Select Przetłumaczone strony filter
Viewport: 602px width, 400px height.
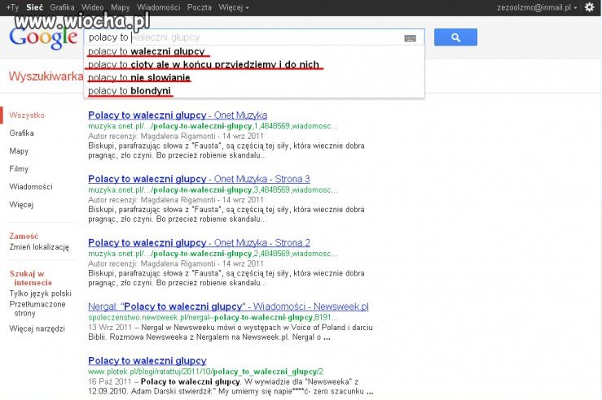click(x=37, y=309)
